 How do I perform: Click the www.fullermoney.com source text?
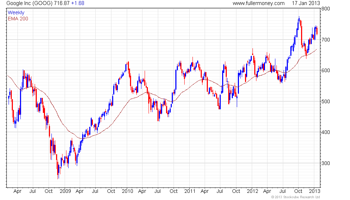pyautogui.click(x=259, y=3)
